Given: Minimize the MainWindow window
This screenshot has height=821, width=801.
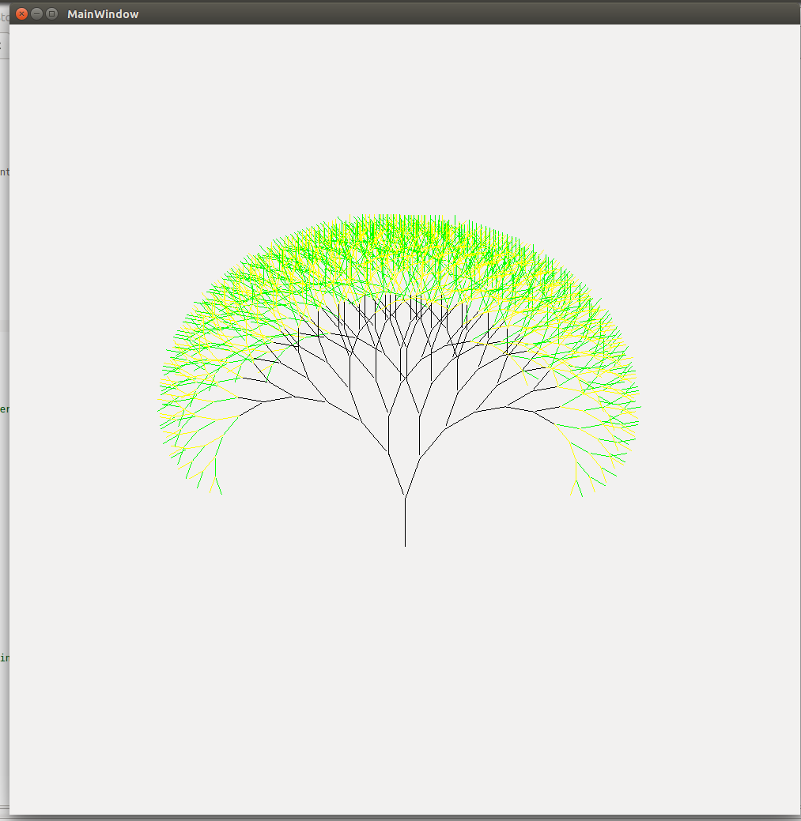Looking at the screenshot, I should [36, 13].
